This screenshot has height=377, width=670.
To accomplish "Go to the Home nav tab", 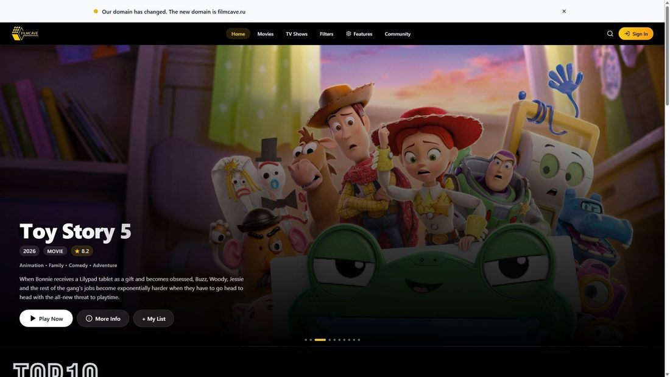I will coord(238,33).
